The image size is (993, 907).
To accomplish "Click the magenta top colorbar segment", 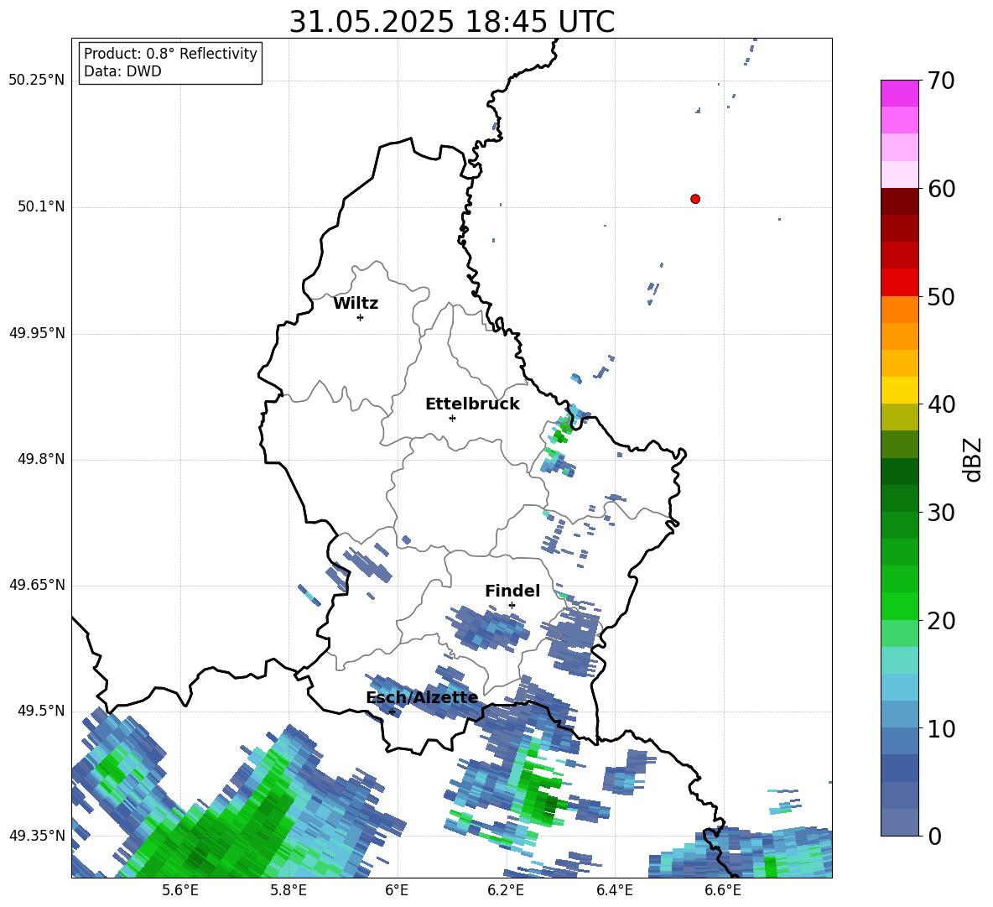I will click(899, 93).
